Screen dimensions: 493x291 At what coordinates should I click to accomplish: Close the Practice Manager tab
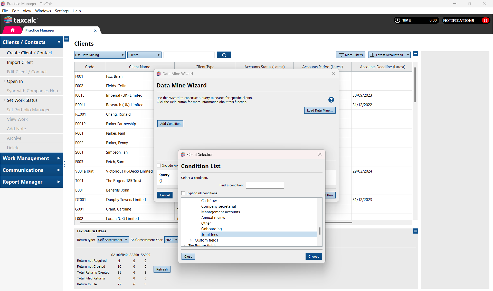pyautogui.click(x=95, y=31)
